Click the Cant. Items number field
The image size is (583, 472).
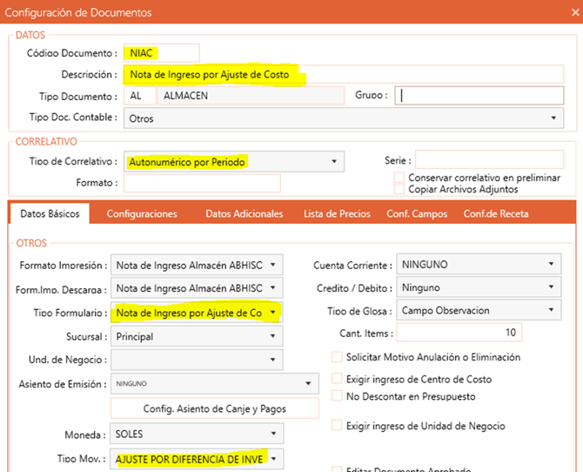459,334
